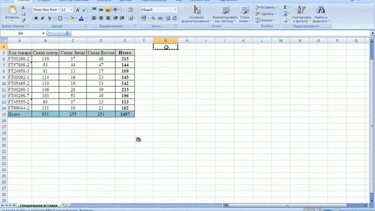Click the merge and center icon
375x211 pixels.
point(131,18)
